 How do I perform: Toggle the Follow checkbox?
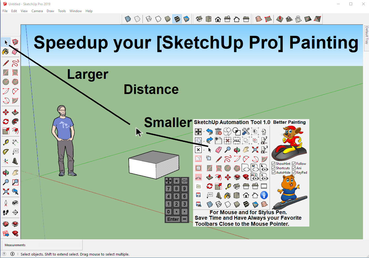tap(294, 164)
